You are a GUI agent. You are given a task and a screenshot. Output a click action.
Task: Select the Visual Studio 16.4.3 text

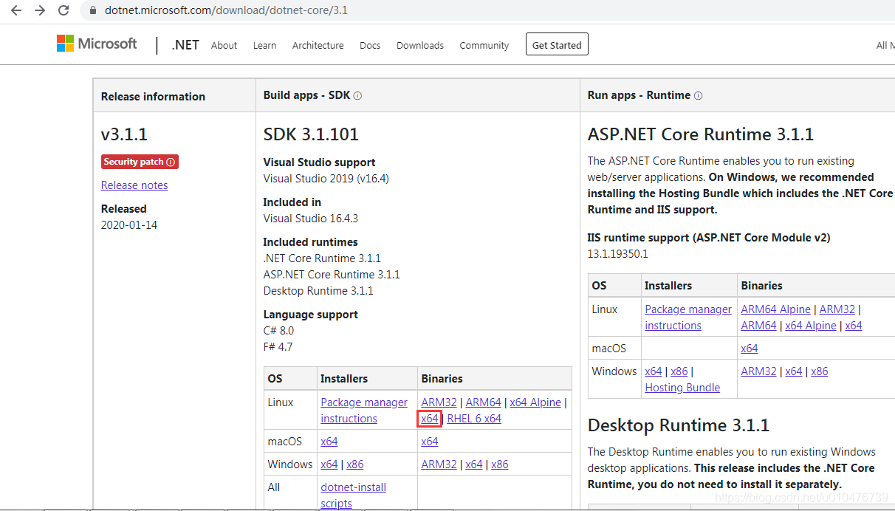click(x=311, y=219)
